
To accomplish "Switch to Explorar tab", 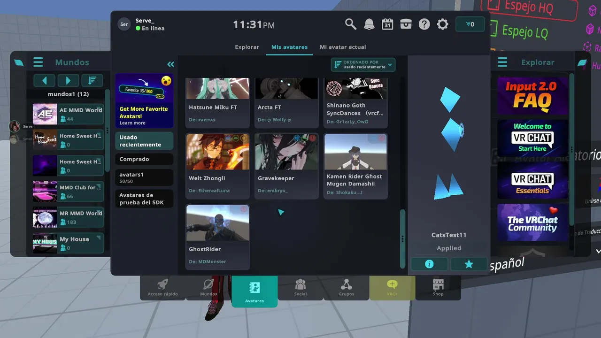I will (247, 47).
